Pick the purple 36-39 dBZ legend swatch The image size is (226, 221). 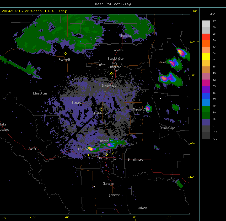[206, 90]
